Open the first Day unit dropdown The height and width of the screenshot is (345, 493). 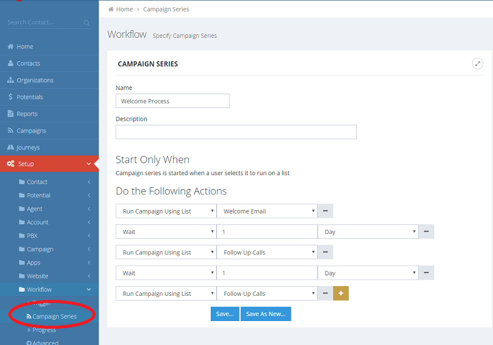pyautogui.click(x=370, y=232)
